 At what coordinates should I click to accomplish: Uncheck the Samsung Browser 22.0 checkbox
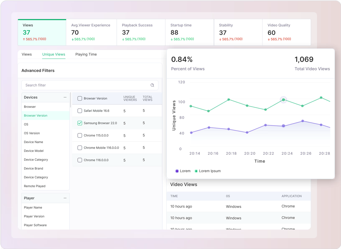coord(80,123)
